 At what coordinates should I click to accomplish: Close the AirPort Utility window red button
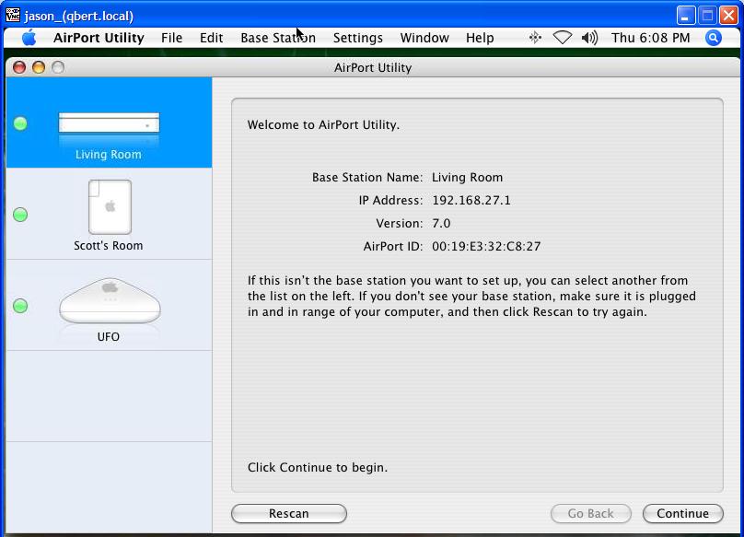click(19, 67)
